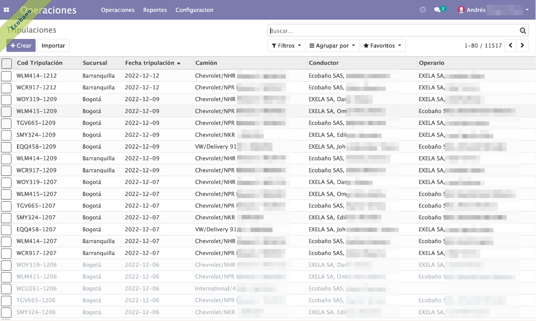Toggle the select-all header checkbox
The width and height of the screenshot is (536, 321).
coord(7,63)
